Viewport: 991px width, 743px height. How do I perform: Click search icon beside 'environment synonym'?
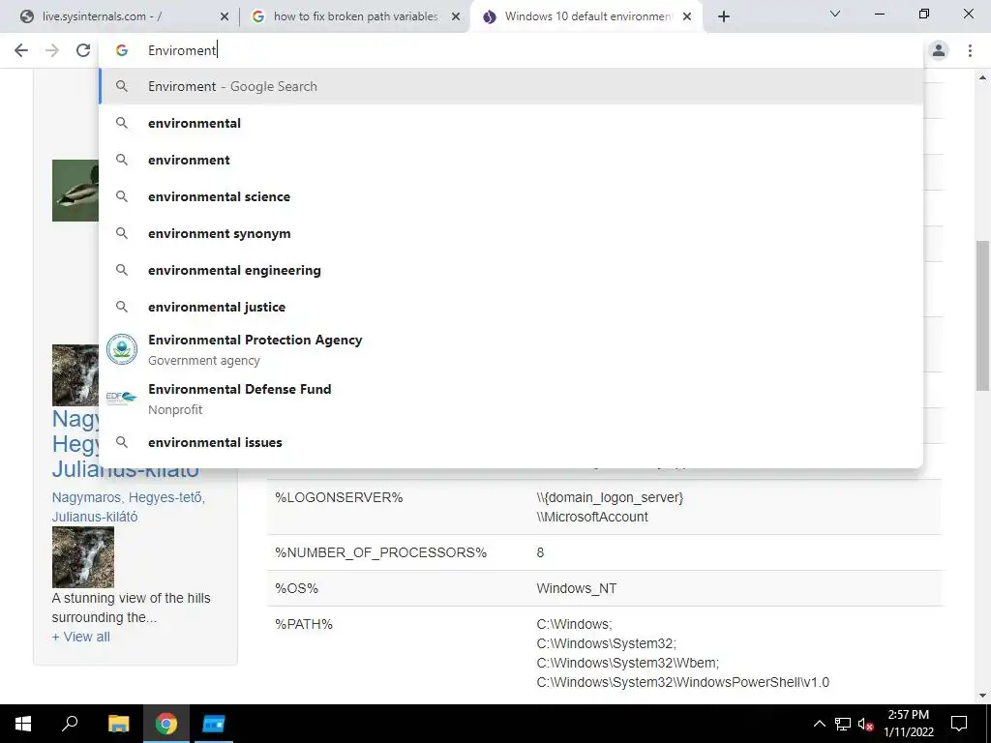pos(122,233)
